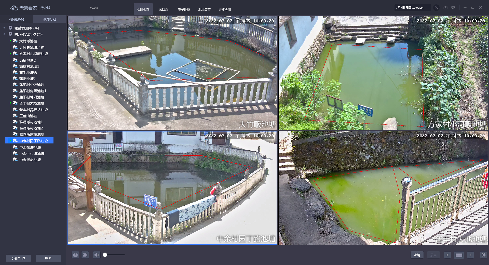Go to the next page of video panes
This screenshot has width=489, height=265.
471,255
